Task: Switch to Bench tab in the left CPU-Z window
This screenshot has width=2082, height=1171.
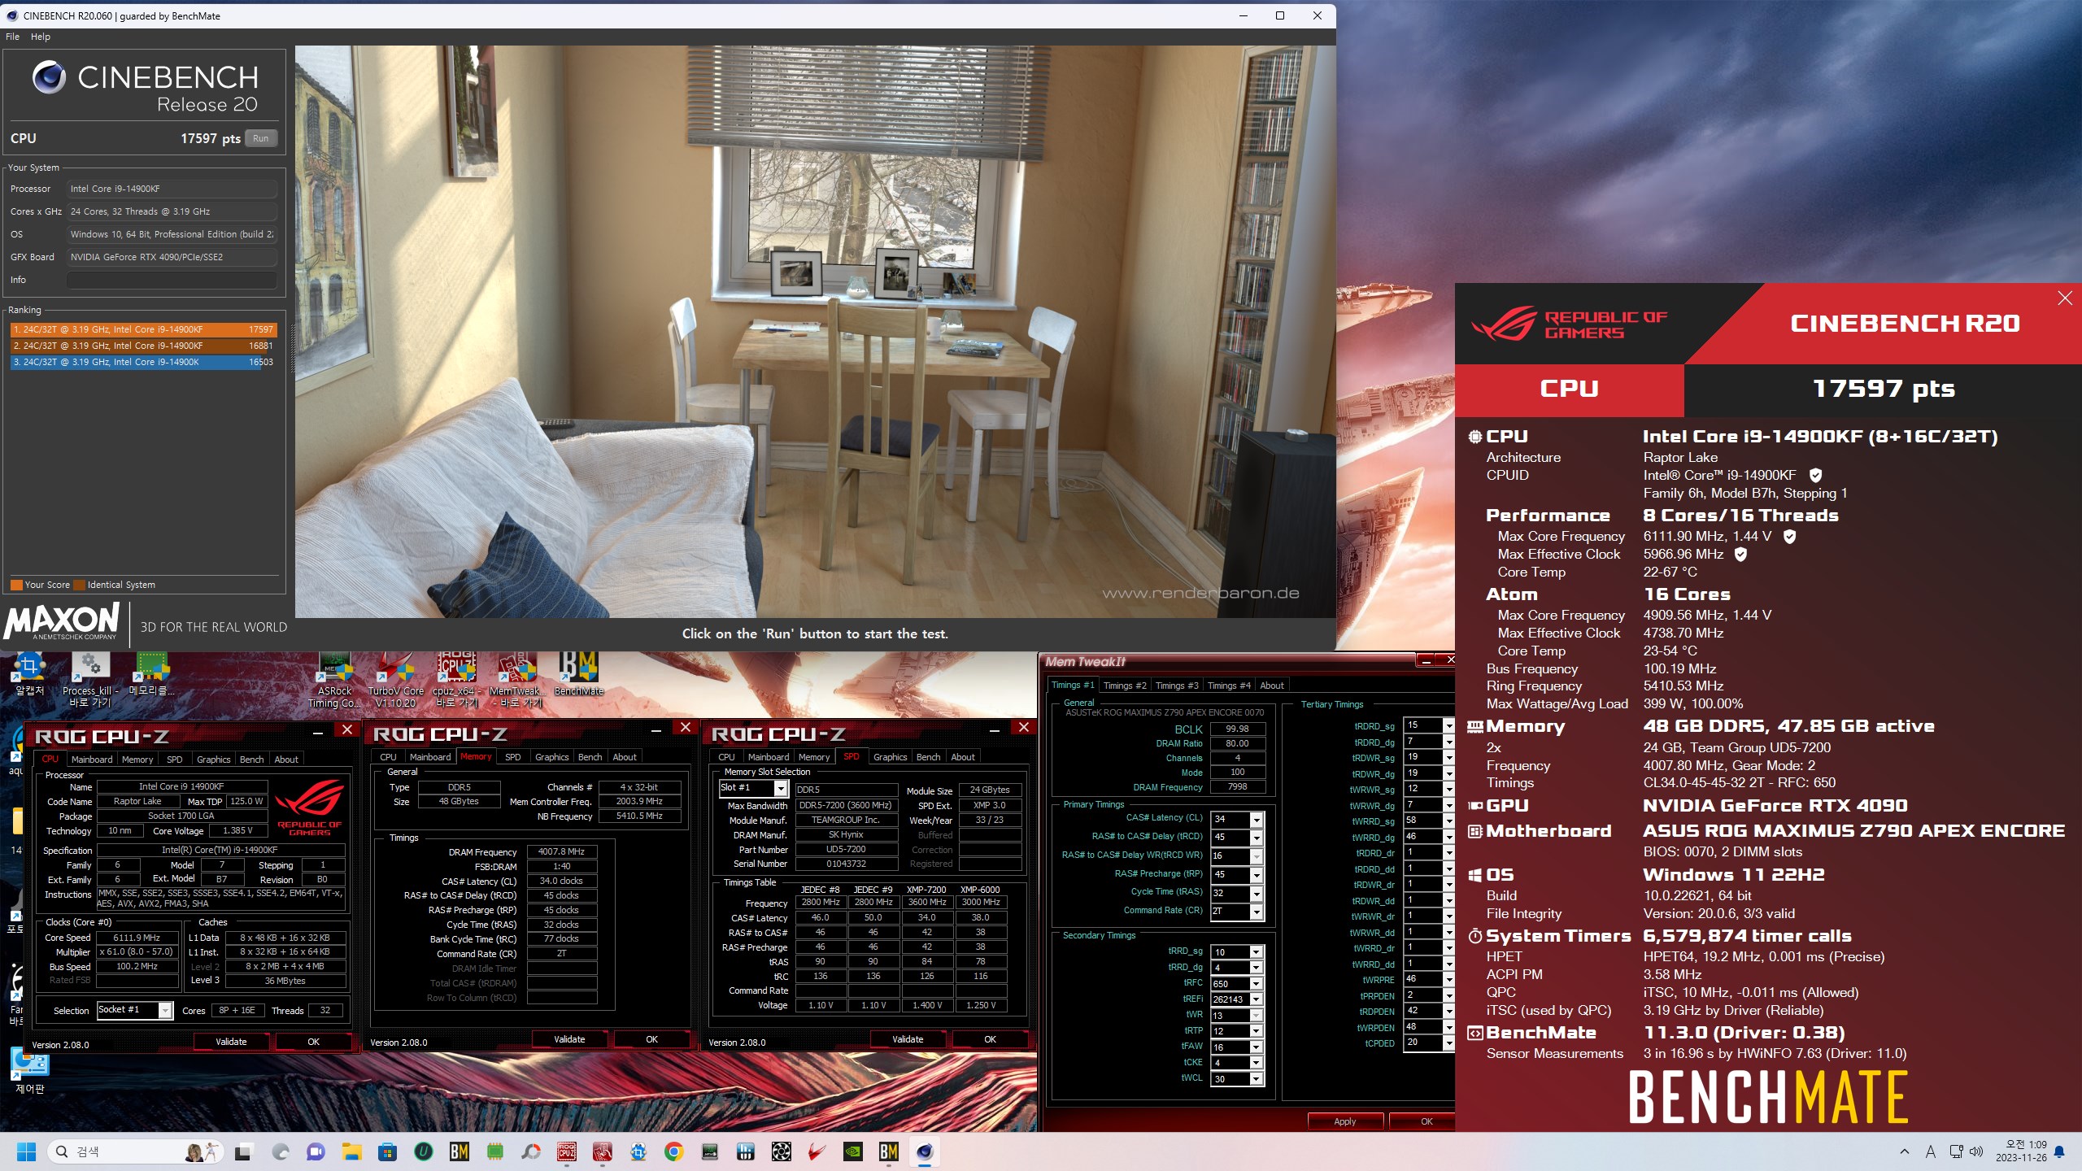Action: (252, 760)
